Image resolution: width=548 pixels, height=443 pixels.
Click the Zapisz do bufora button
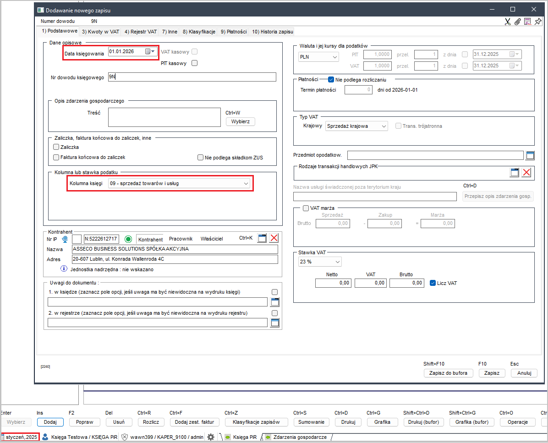tap(448, 373)
